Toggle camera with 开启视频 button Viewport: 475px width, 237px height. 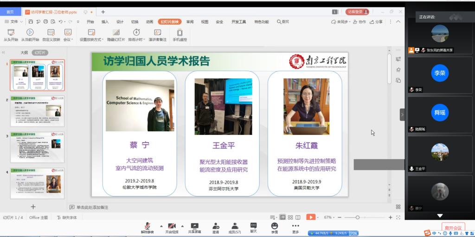coord(172,226)
